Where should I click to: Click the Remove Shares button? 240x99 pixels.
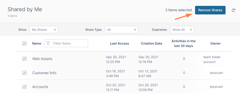[210, 10]
